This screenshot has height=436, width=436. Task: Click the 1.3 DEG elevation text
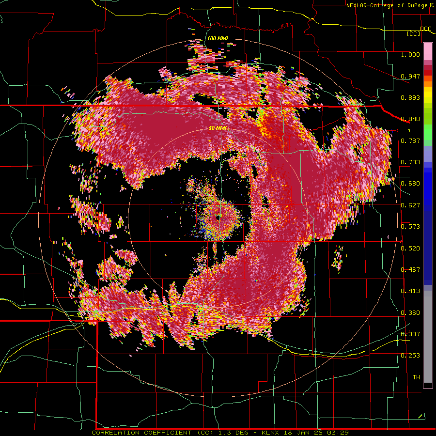coord(234,433)
